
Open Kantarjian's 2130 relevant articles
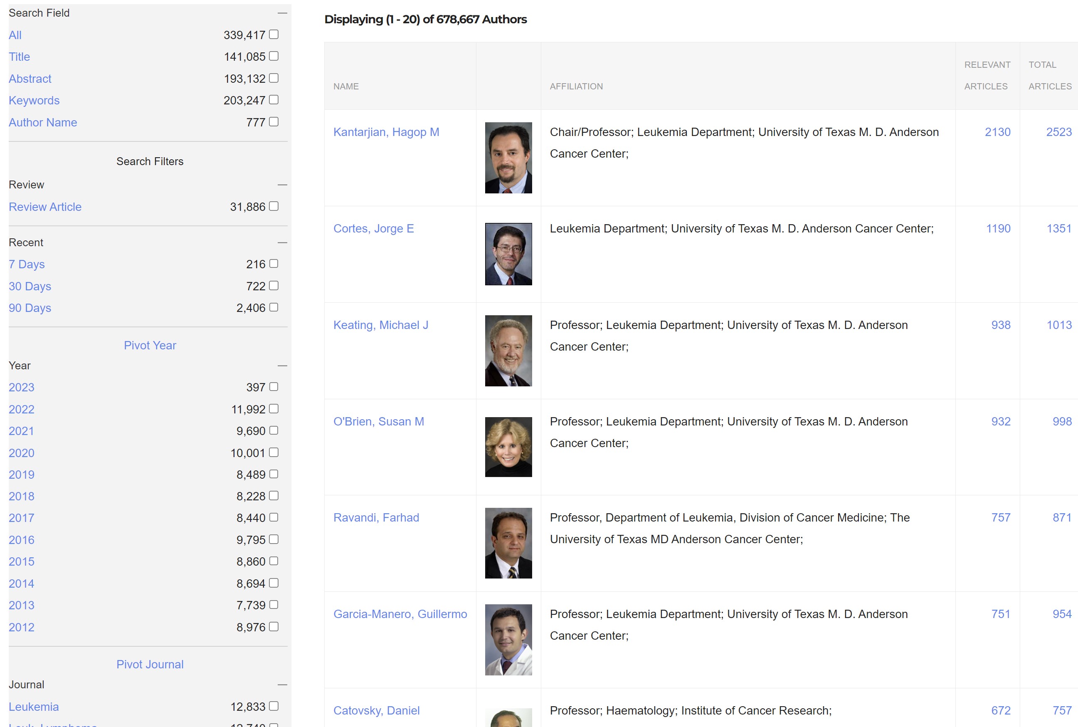click(997, 132)
